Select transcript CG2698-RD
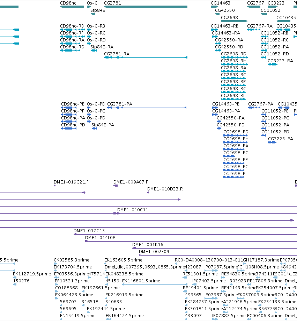 coord(235,57)
